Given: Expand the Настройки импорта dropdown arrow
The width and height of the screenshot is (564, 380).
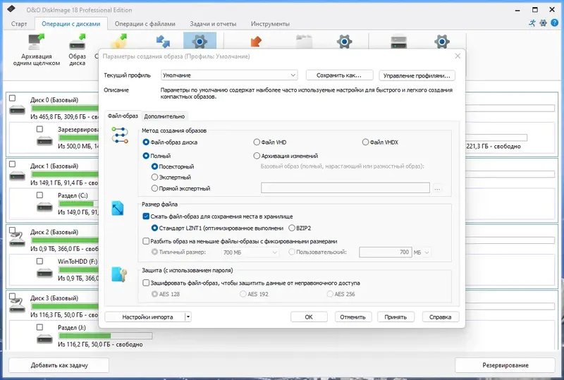Looking at the screenshot, I should click(188, 317).
